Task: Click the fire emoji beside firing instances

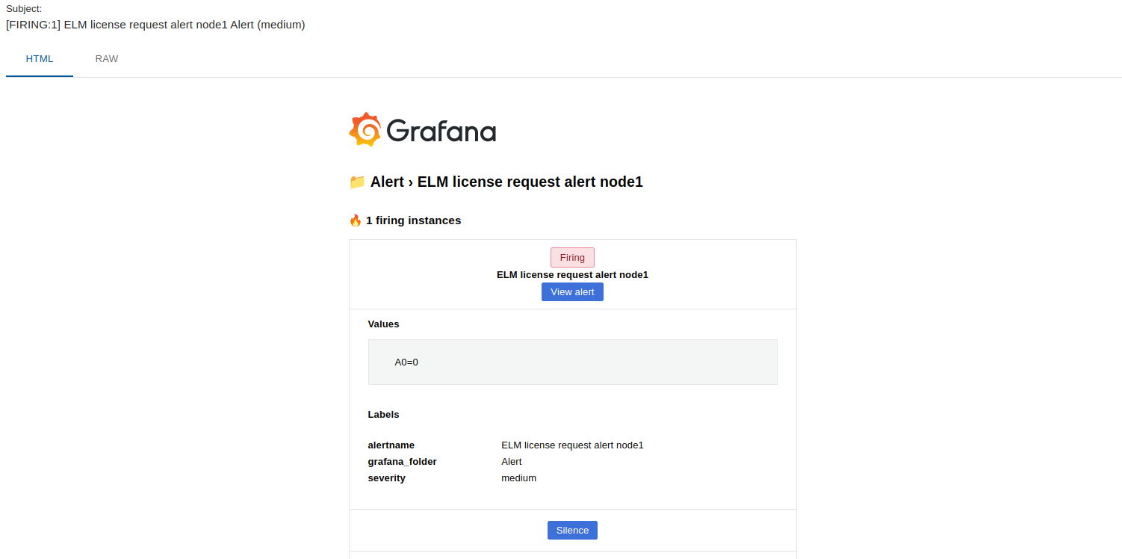Action: 356,220
